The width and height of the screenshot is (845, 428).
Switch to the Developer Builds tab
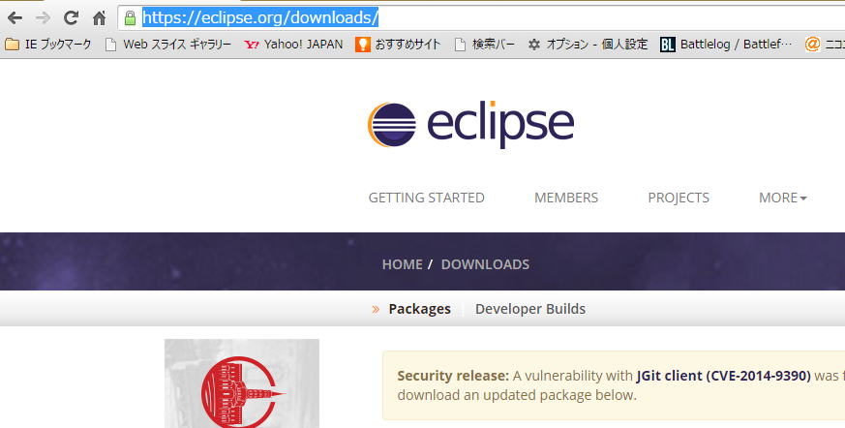(x=530, y=309)
